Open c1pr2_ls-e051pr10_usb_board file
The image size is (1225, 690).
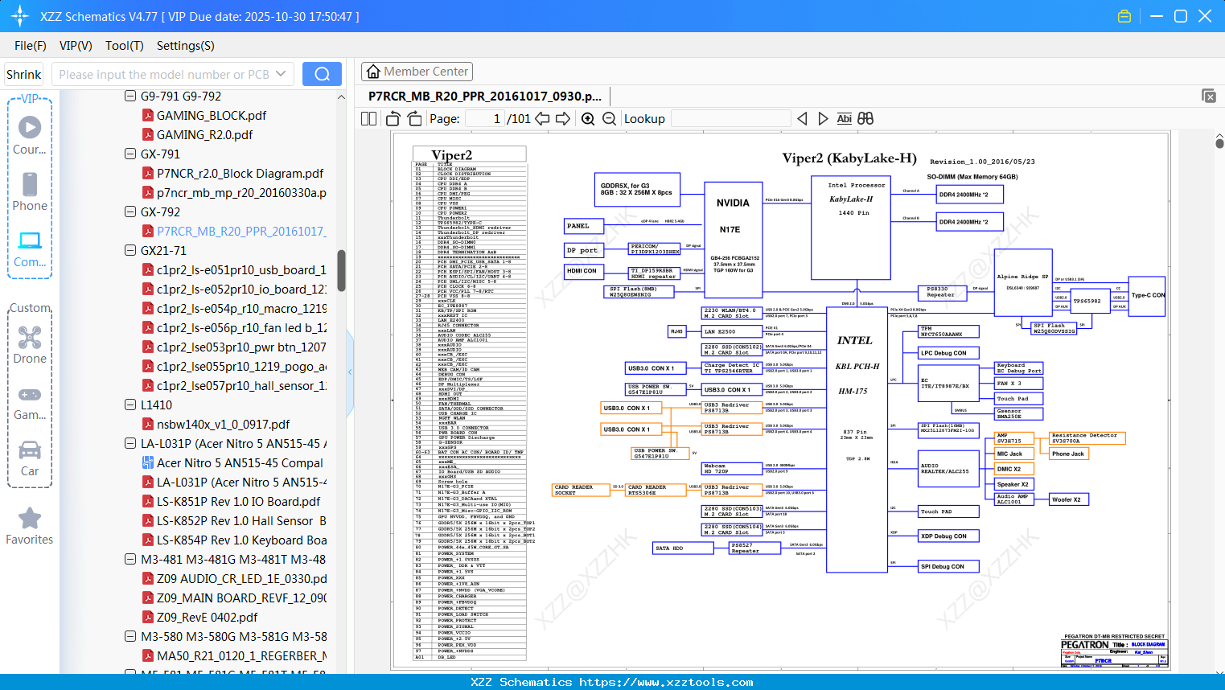pos(241,269)
